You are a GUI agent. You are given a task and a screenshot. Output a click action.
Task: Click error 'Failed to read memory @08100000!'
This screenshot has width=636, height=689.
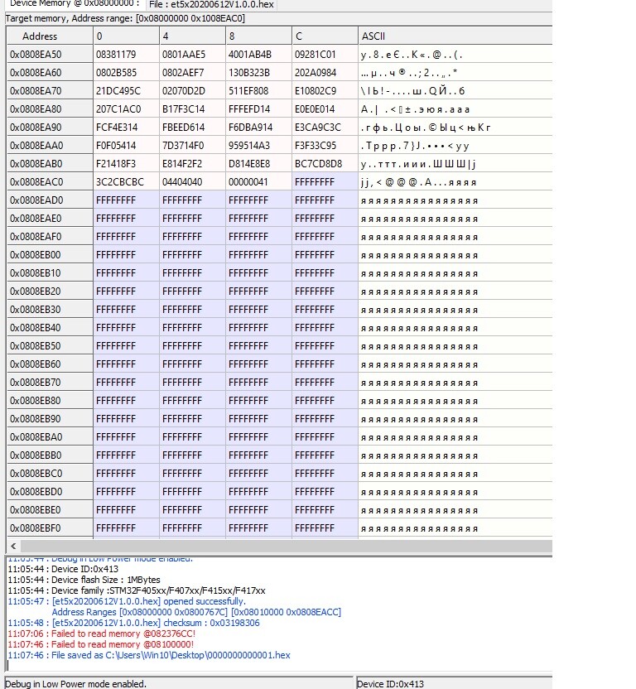pos(101,644)
